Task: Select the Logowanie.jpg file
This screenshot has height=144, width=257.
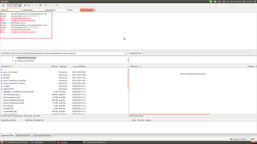Action: (x=10, y=111)
